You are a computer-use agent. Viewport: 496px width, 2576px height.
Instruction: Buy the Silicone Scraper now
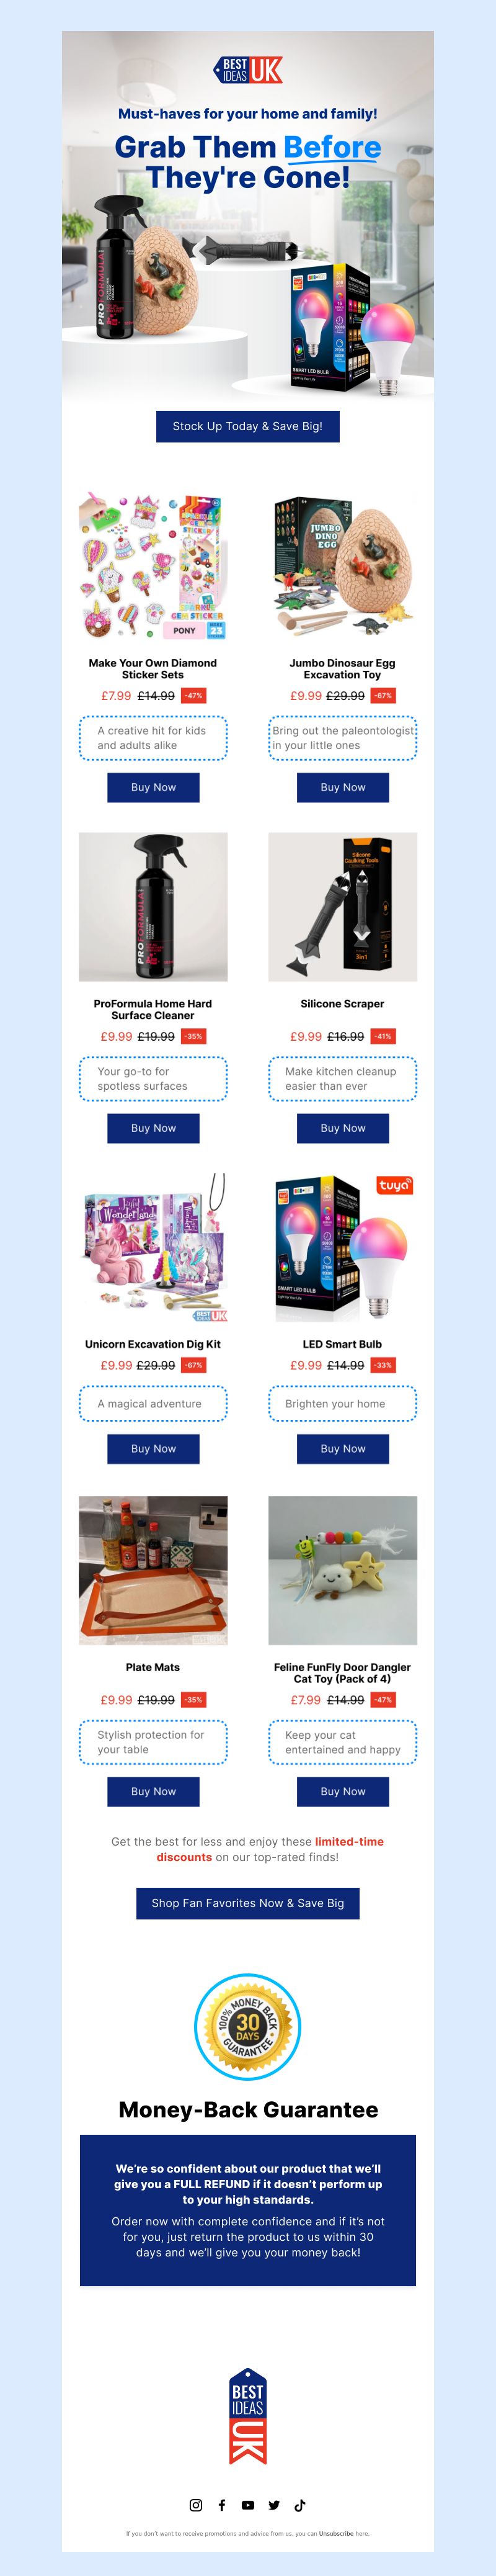pyautogui.click(x=343, y=1128)
